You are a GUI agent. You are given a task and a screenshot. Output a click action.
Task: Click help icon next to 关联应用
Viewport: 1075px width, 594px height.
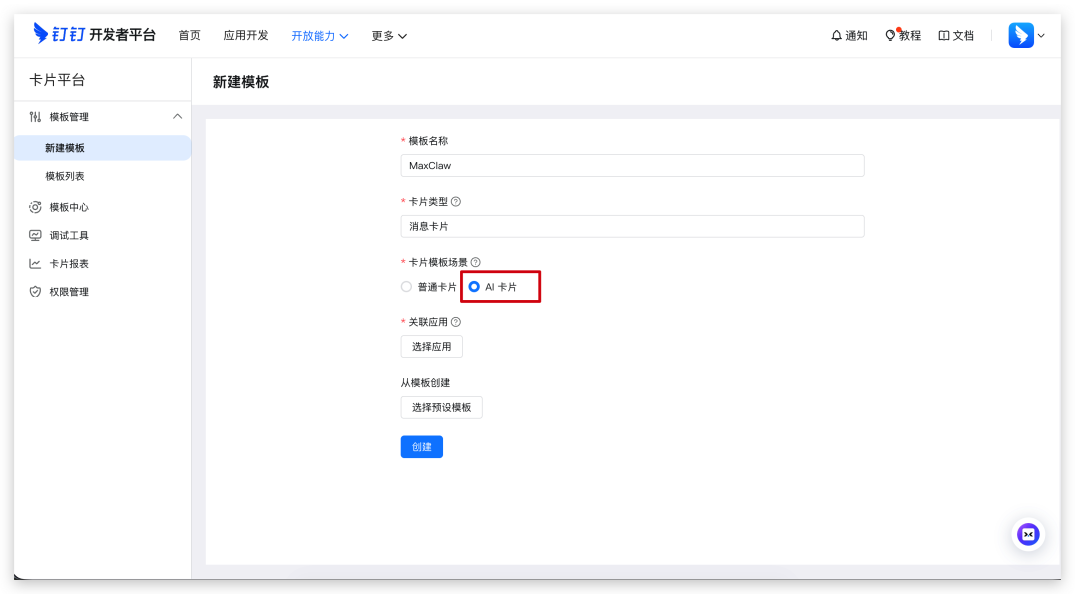pos(456,322)
